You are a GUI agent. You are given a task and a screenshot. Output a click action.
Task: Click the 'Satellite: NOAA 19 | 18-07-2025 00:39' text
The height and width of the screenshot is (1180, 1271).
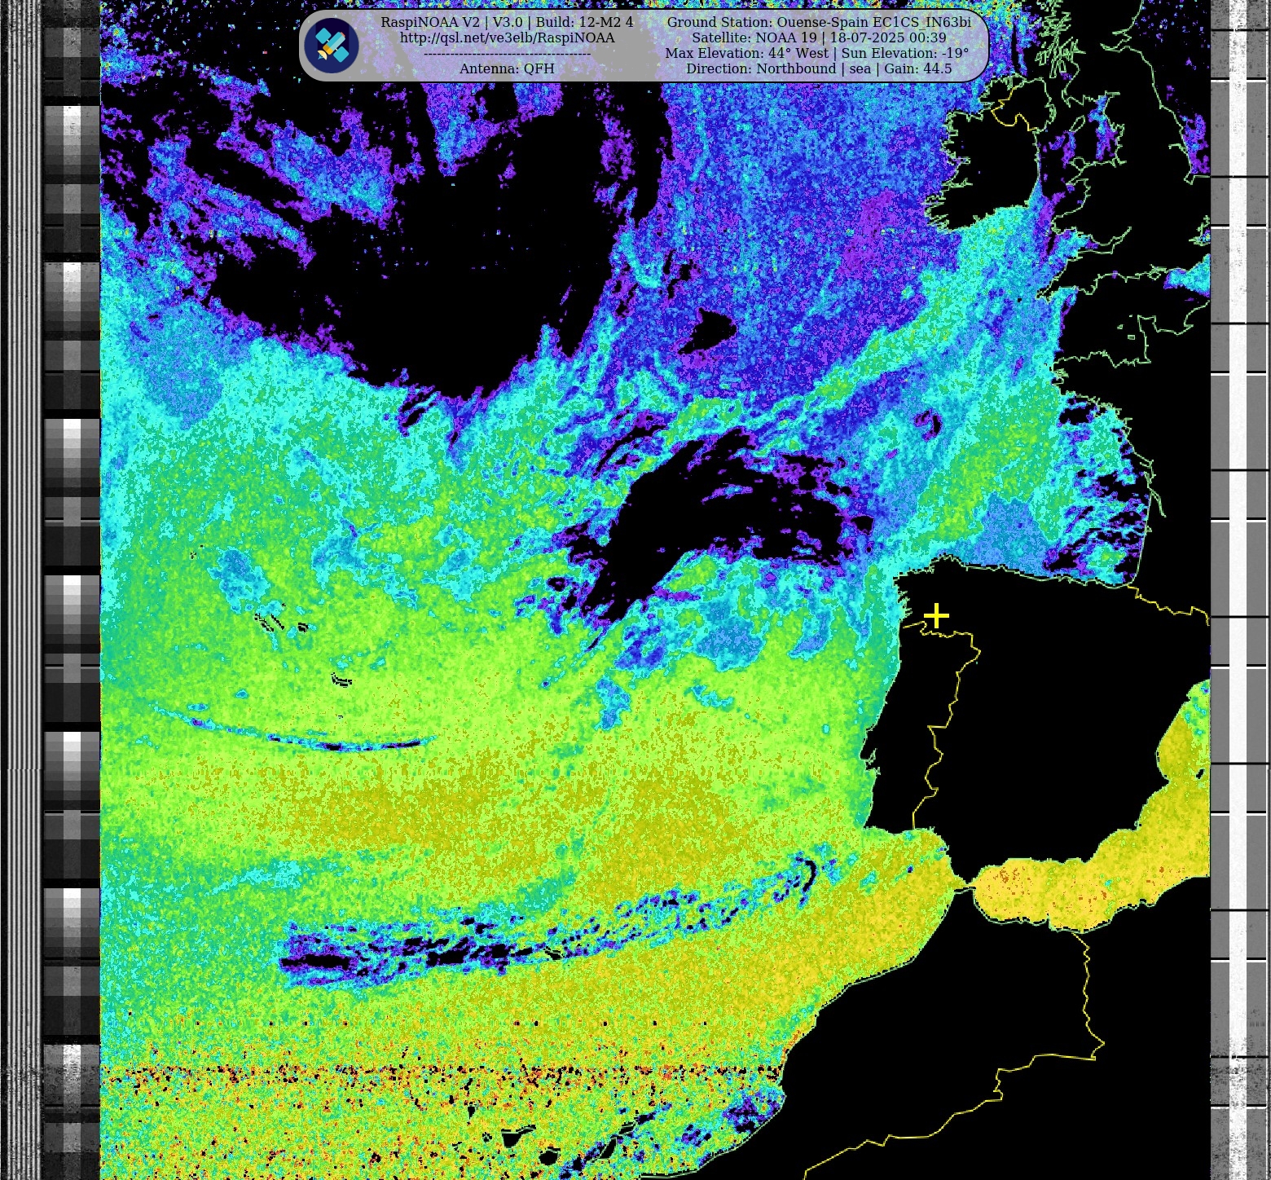point(819,37)
